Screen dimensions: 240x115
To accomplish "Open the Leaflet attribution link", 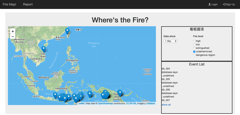I will click(81, 104).
